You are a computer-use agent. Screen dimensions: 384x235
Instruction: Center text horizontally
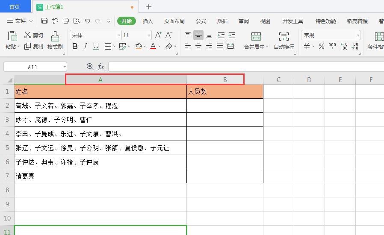[198, 46]
